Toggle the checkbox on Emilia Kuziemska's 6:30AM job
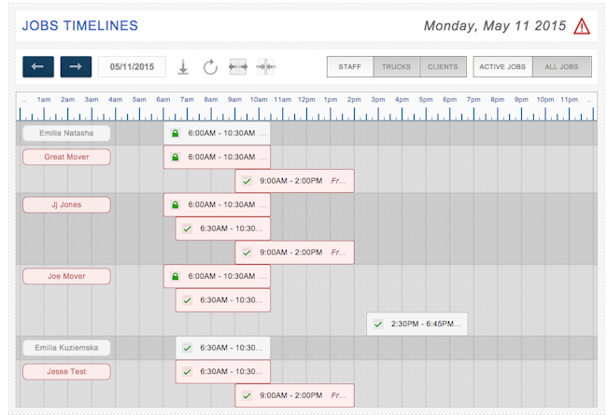 (187, 348)
